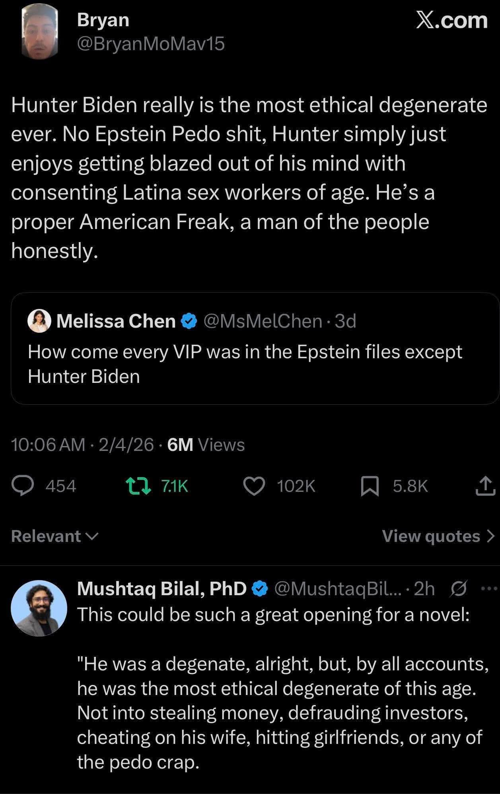Image resolution: width=500 pixels, height=794 pixels.
Task: Expand View quotes list
Action: pos(436,536)
